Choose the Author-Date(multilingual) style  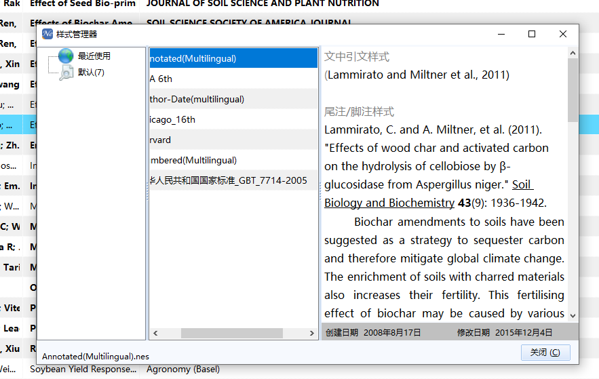tap(233, 99)
